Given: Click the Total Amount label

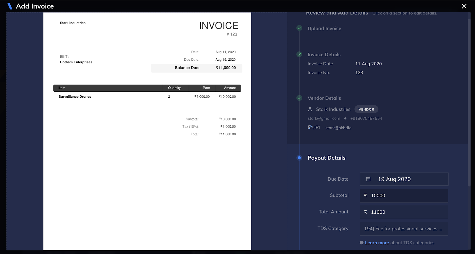Looking at the screenshot, I should [333, 212].
